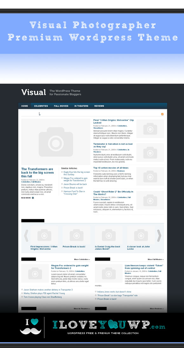
Task: Click the Visual site logo
Action: [x=34, y=92]
